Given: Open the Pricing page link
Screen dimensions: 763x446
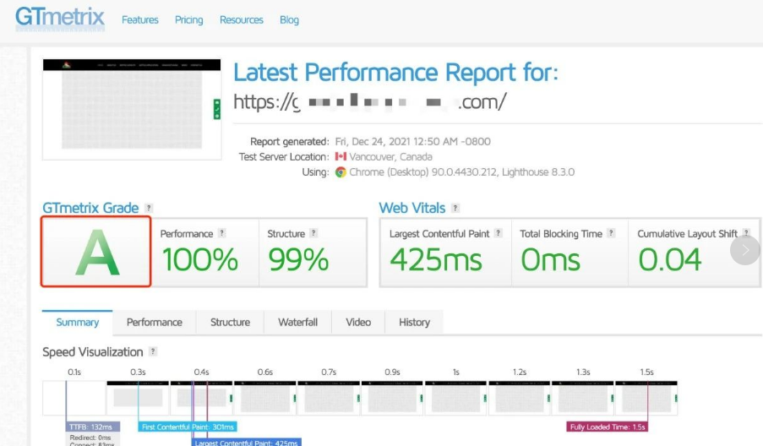Looking at the screenshot, I should click(x=188, y=20).
